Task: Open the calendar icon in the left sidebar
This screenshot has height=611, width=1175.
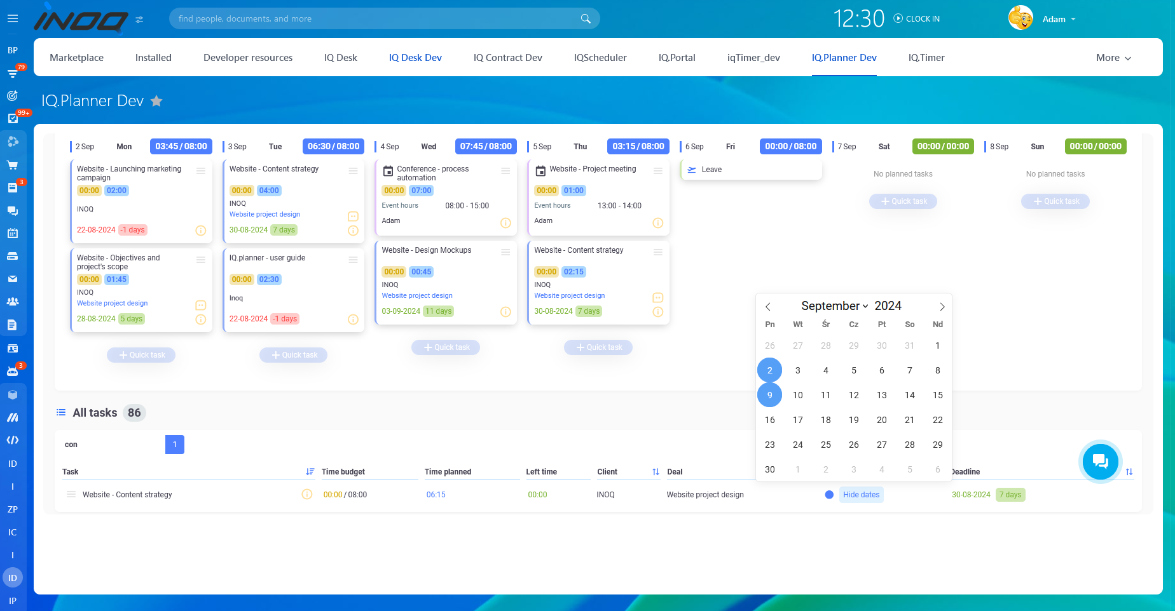Action: point(13,233)
